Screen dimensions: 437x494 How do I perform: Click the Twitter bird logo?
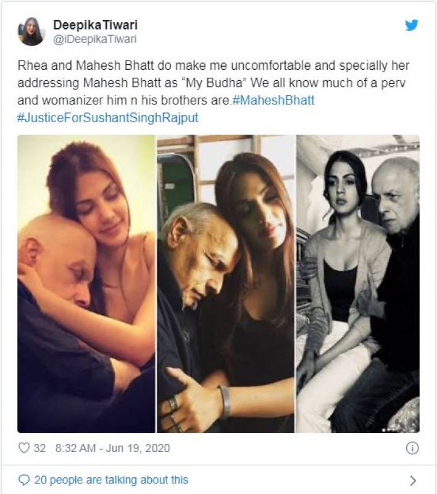click(411, 25)
